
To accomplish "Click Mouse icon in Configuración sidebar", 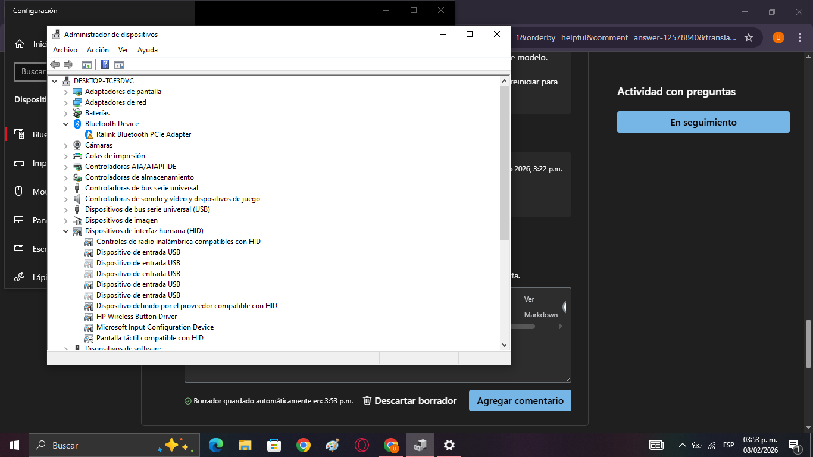I will click(x=19, y=192).
